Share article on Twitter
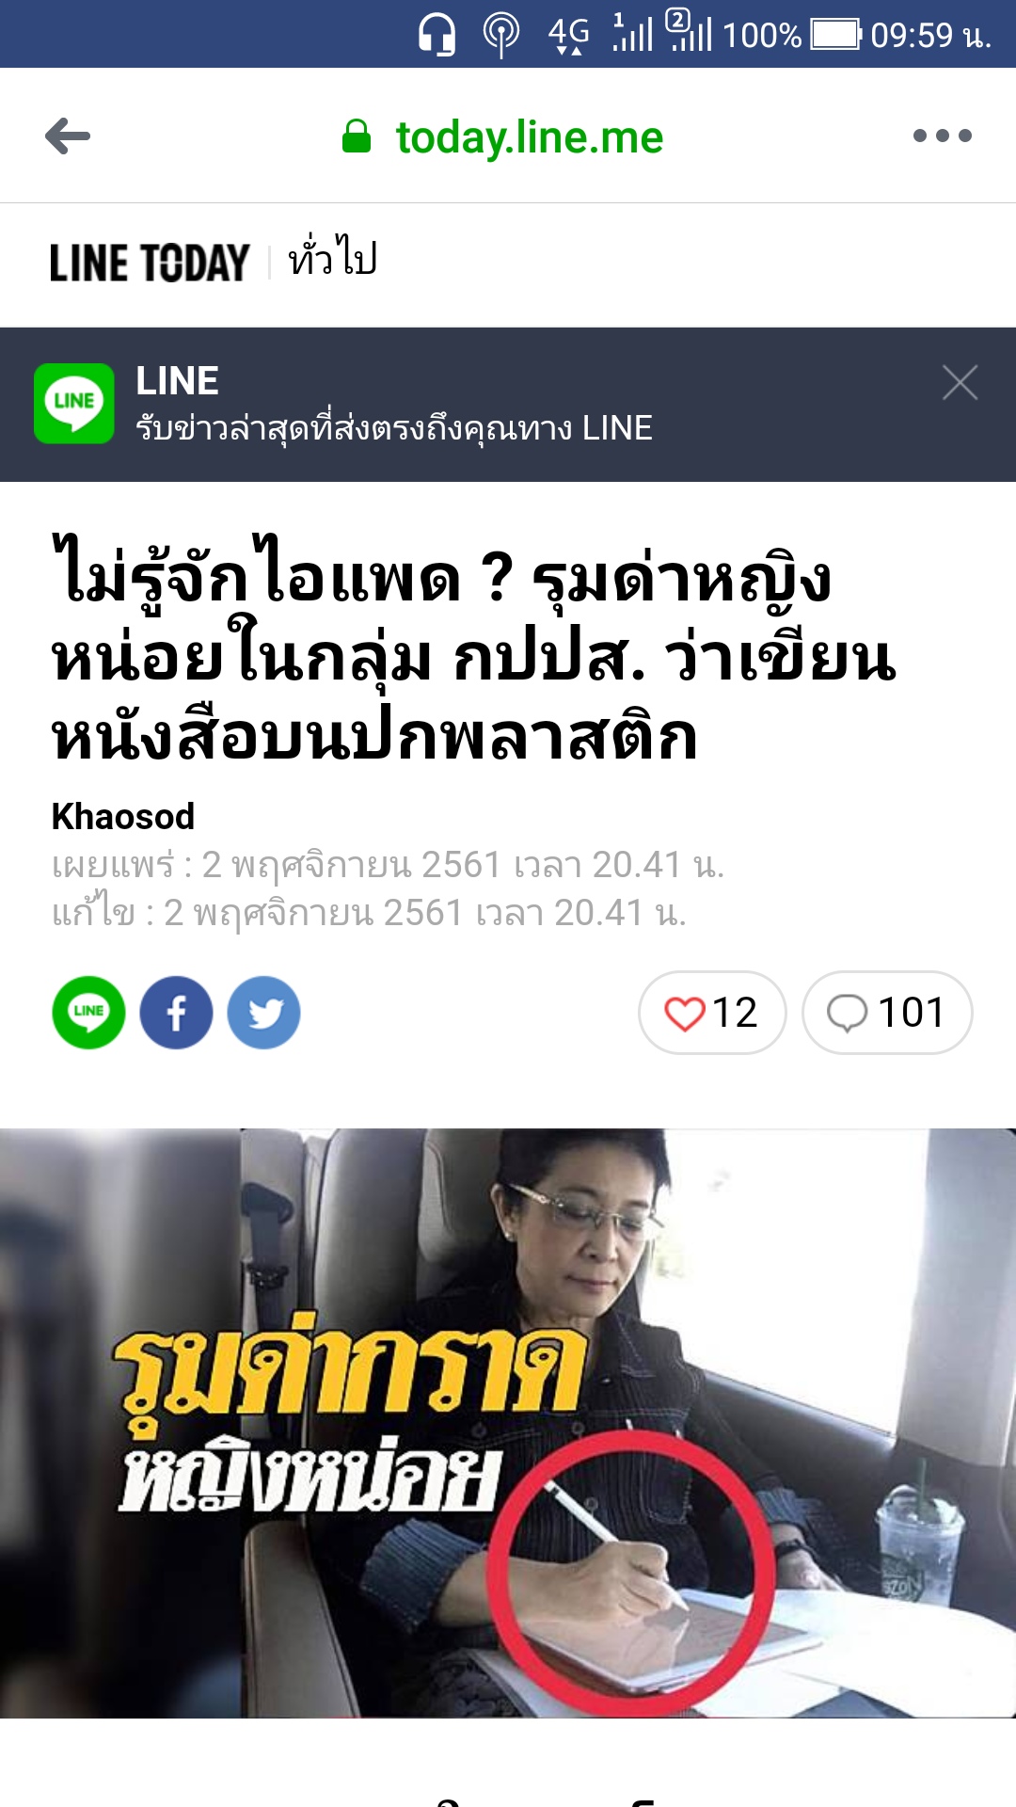 264,1013
